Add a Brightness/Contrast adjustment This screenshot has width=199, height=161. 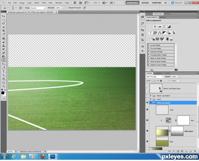pos(155,26)
